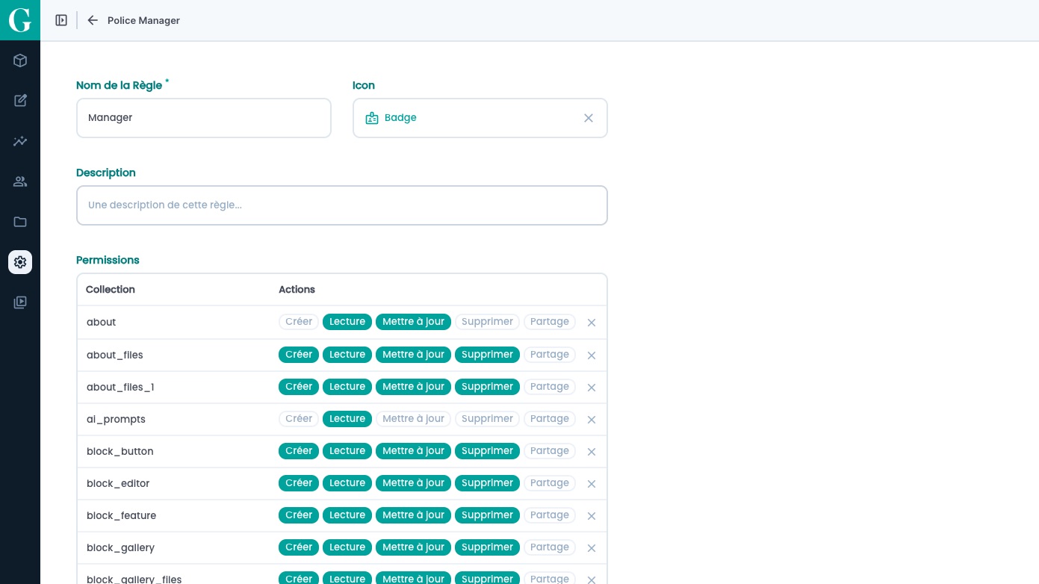Disable Créer for block_editor
Screen dimensions: 1039x584
(299, 483)
